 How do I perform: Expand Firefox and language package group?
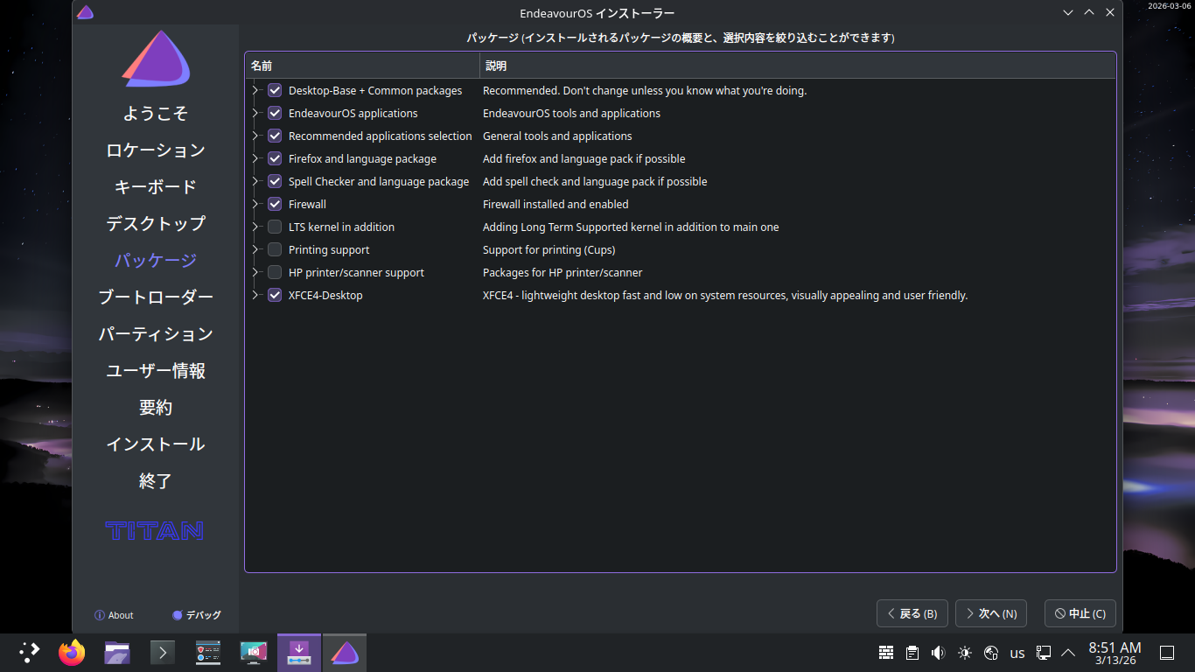(x=255, y=158)
